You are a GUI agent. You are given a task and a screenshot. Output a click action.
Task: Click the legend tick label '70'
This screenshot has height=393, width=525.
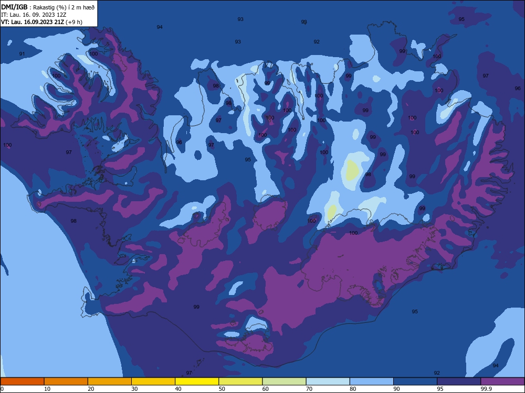pos(309,389)
